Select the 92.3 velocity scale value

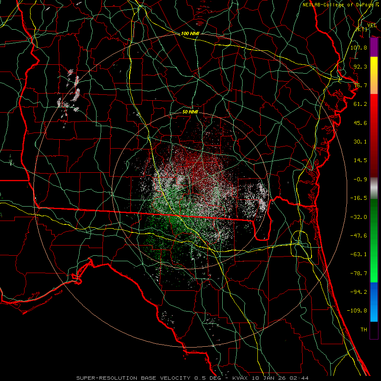[x=360, y=66]
